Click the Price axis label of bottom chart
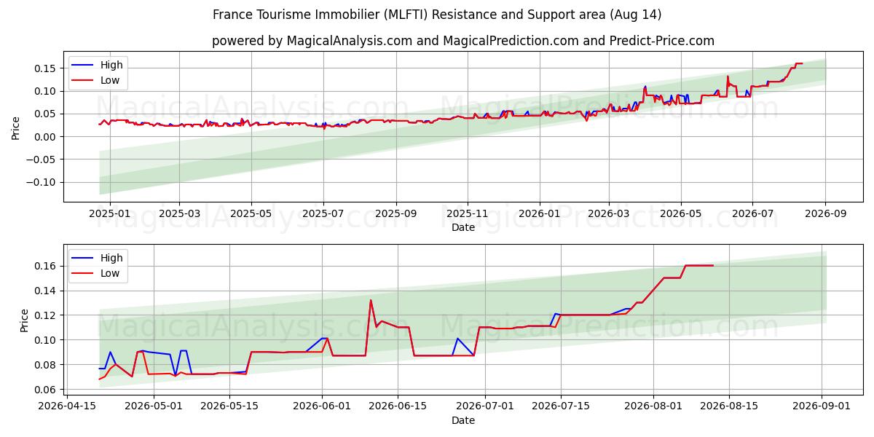This screenshot has width=874, height=437. (25, 320)
